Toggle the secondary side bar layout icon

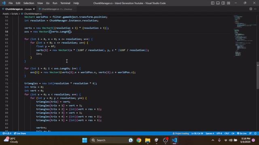pyautogui.click(x=223, y=3)
